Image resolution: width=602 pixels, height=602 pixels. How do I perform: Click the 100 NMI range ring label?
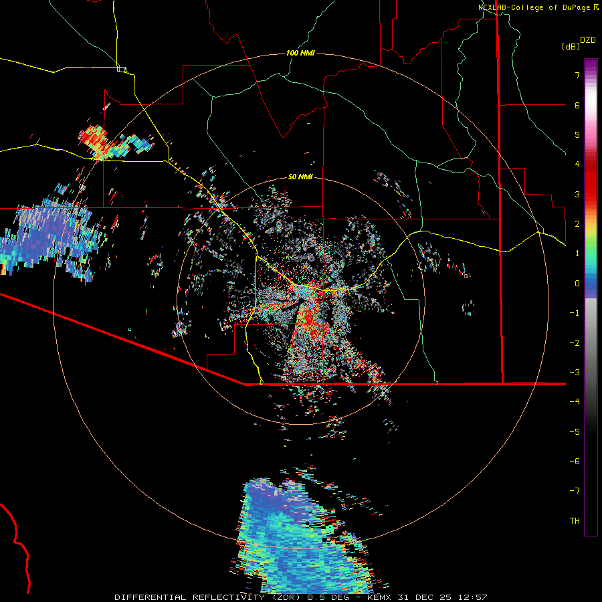(x=300, y=53)
